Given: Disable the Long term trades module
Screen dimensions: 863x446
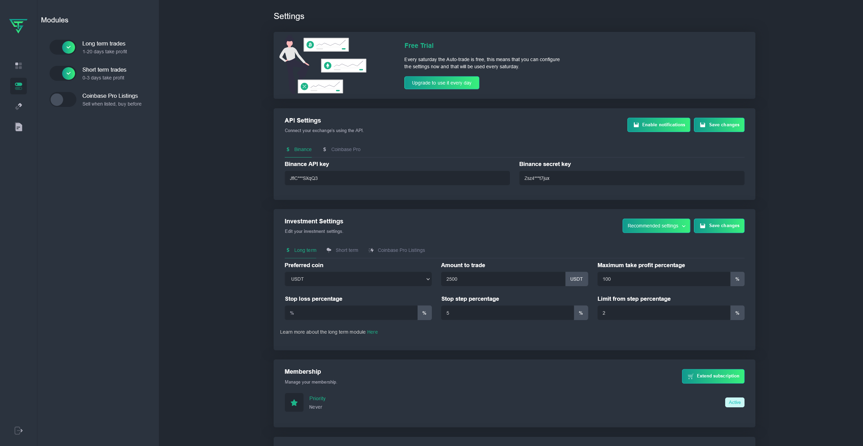Looking at the screenshot, I should [63, 48].
